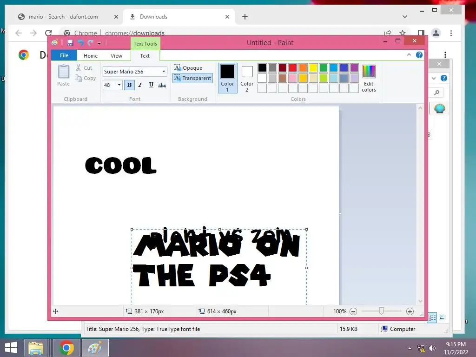Select Opaque background option
The height and width of the screenshot is (357, 476).
click(188, 68)
